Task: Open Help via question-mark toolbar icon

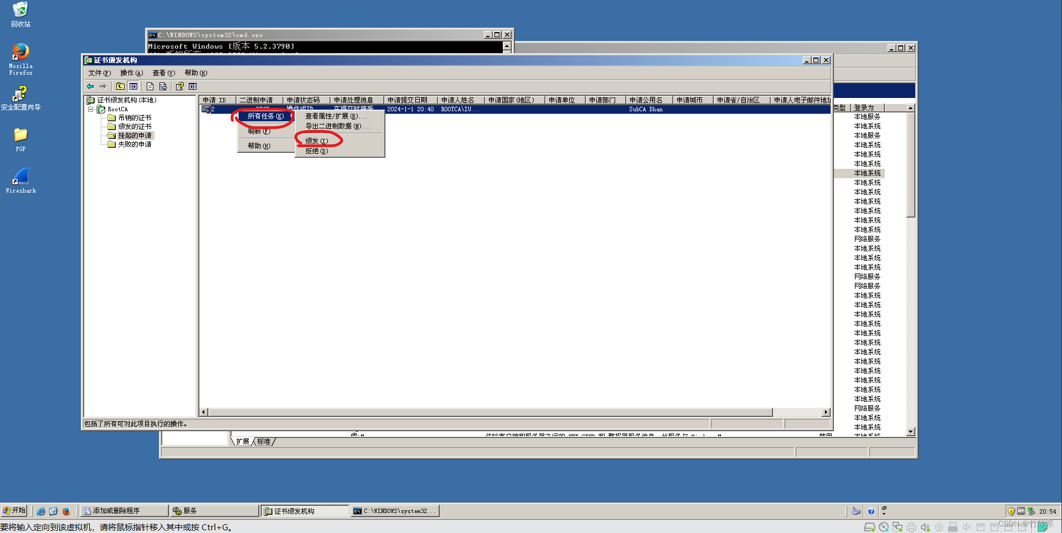Action: (179, 86)
